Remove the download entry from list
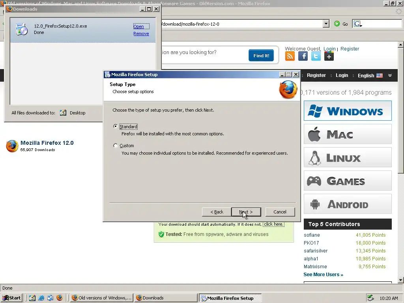This screenshot has height=303, width=404. click(141, 34)
